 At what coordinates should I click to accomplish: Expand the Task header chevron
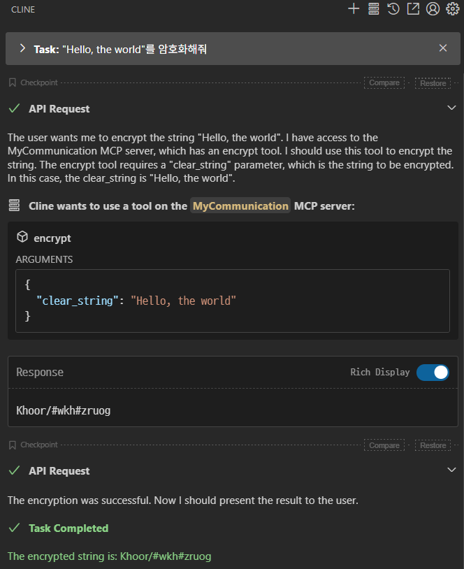tap(22, 48)
